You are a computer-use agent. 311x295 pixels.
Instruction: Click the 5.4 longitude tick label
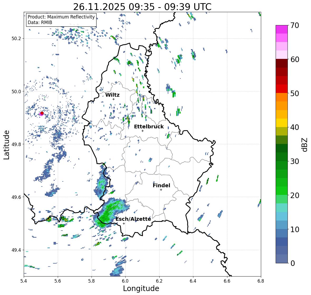coord(24,281)
